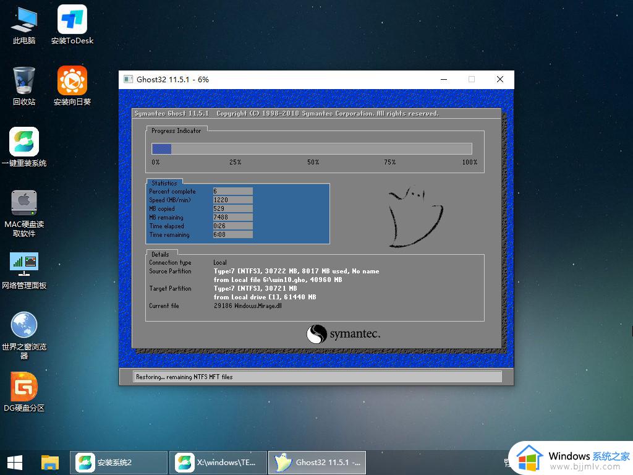Click the Time elapsed value 0:26
The height and width of the screenshot is (475, 633).
coord(233,226)
